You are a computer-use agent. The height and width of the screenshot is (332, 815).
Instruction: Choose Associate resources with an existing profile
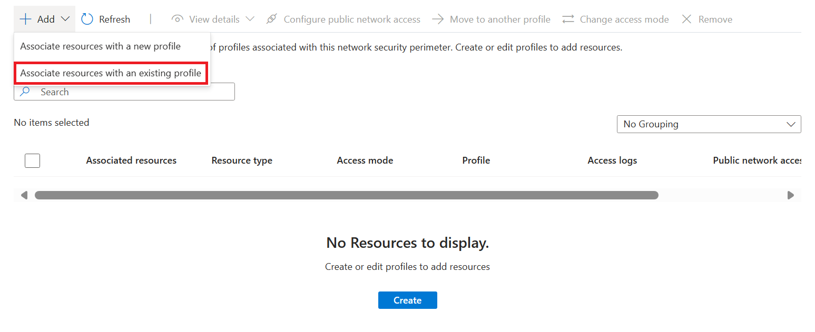click(111, 73)
